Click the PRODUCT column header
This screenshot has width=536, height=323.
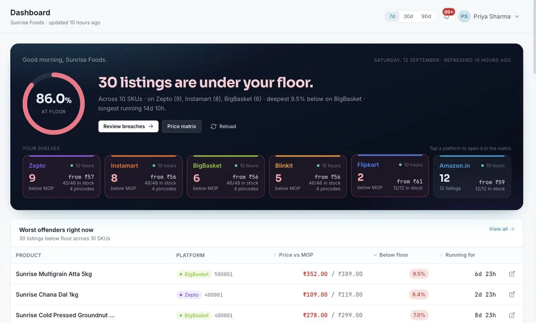coord(29,255)
